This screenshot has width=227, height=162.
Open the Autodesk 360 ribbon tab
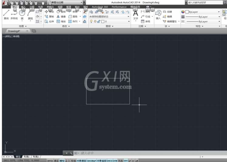click(100, 7)
